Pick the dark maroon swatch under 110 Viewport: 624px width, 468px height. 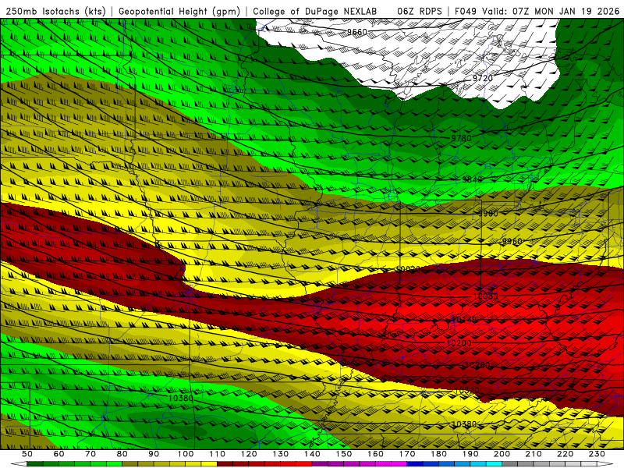click(225, 464)
